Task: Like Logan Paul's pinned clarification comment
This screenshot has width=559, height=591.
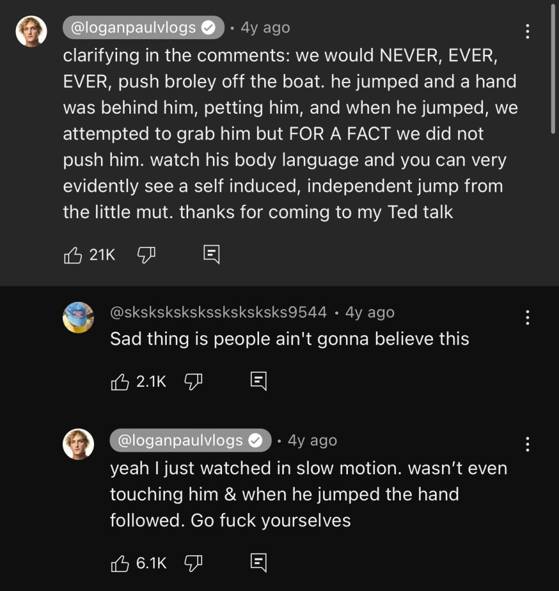Action: click(x=72, y=255)
